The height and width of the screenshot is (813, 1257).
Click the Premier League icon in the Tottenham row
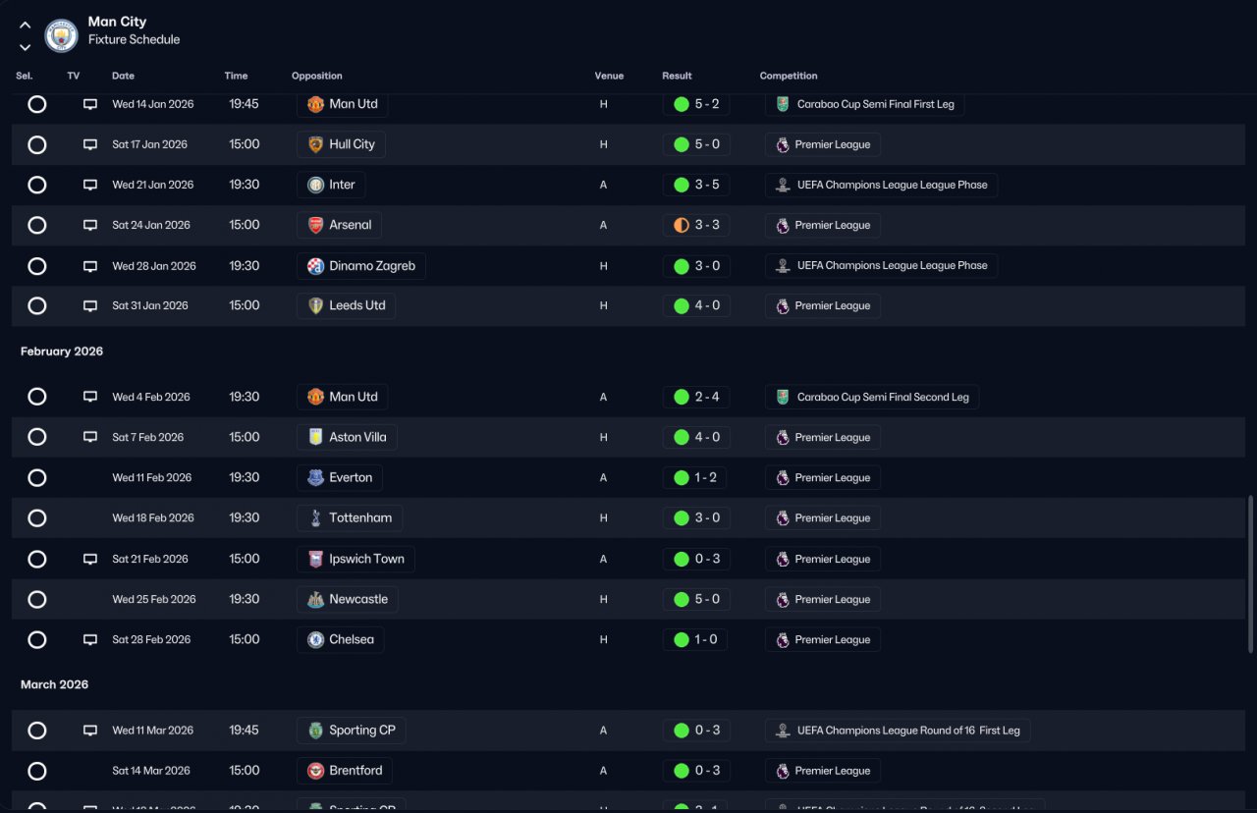coord(783,517)
